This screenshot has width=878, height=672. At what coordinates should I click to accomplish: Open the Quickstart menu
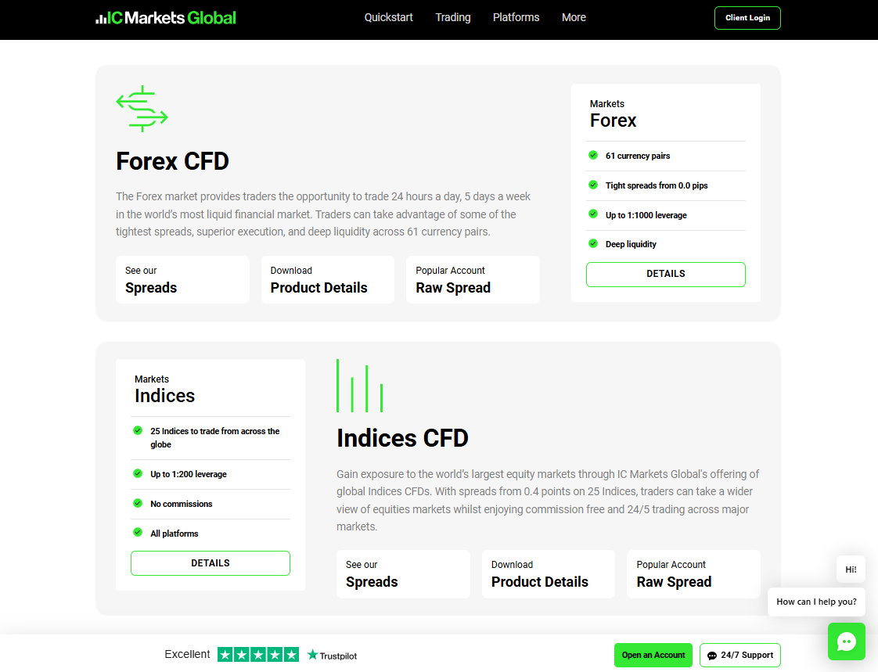point(388,17)
